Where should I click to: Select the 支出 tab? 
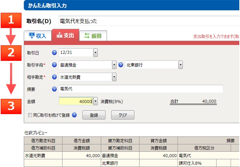click(65, 35)
